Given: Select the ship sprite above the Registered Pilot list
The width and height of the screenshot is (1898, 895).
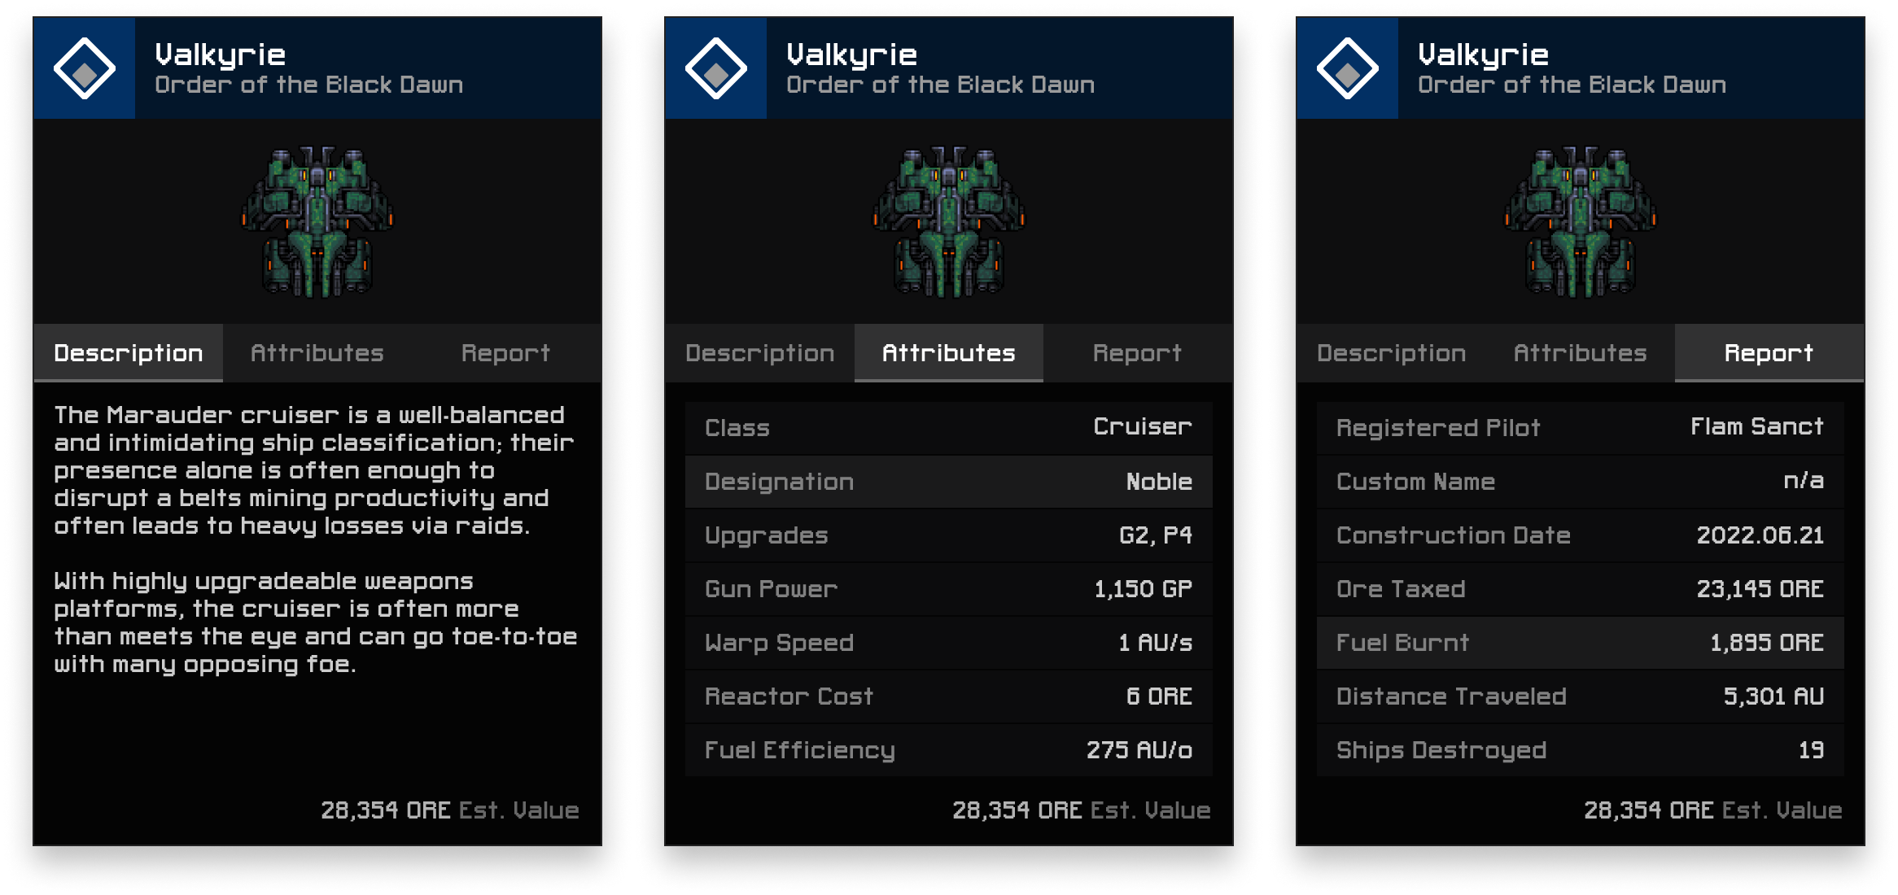Looking at the screenshot, I should [x=1581, y=221].
